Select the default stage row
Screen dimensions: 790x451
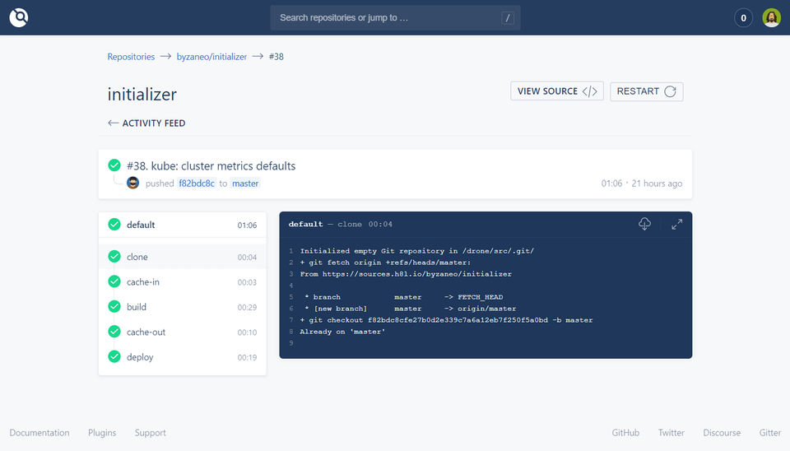[x=183, y=225]
